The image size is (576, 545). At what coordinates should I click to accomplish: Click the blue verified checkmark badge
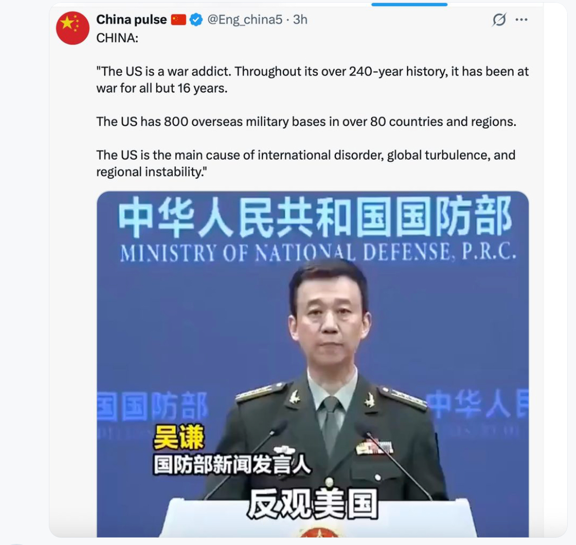pyautogui.click(x=196, y=19)
